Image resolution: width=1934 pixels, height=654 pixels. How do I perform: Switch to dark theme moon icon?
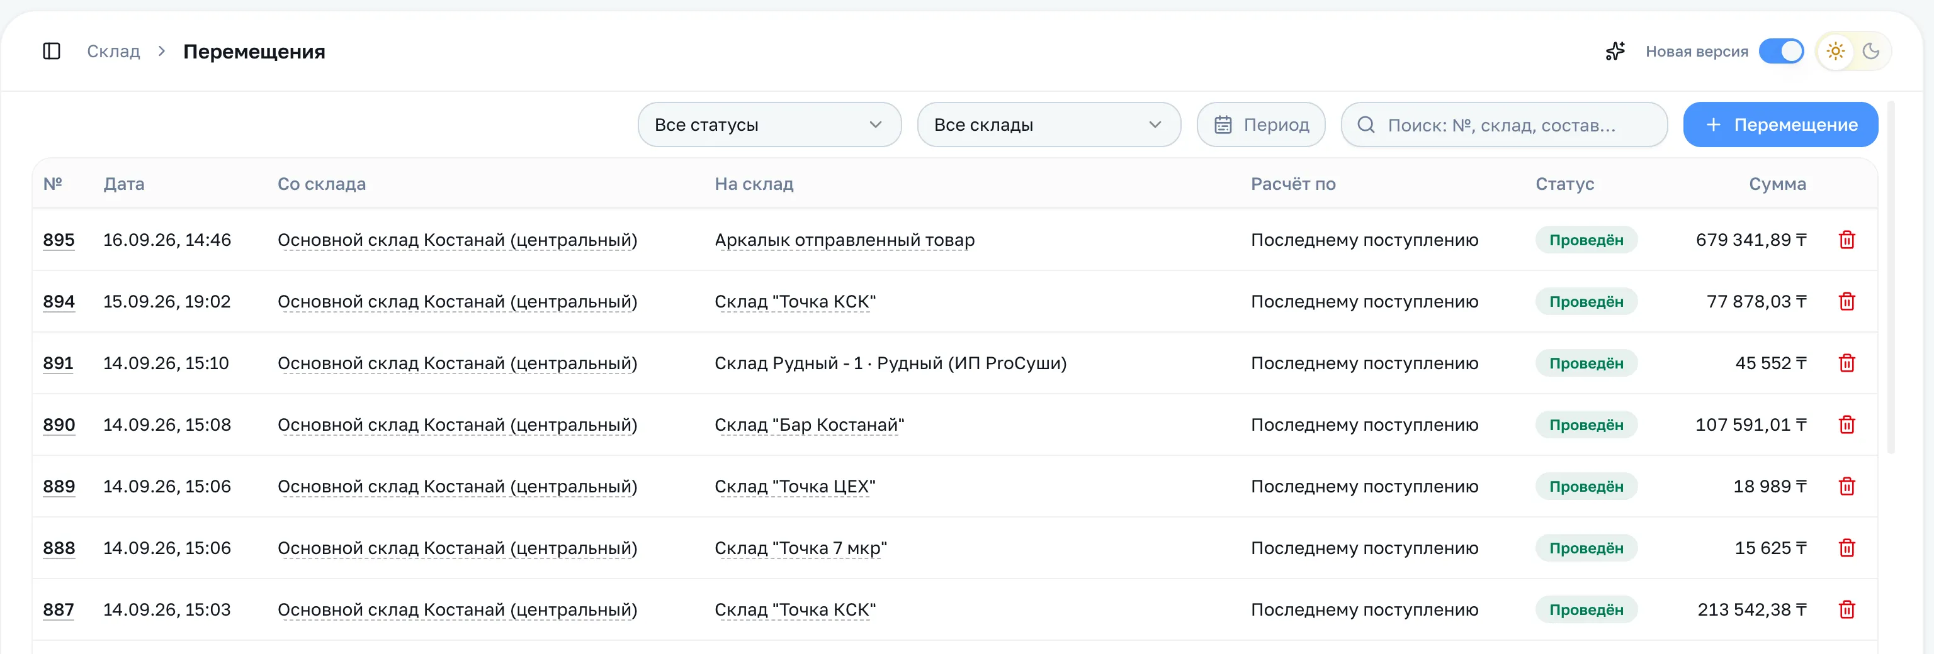(x=1871, y=51)
